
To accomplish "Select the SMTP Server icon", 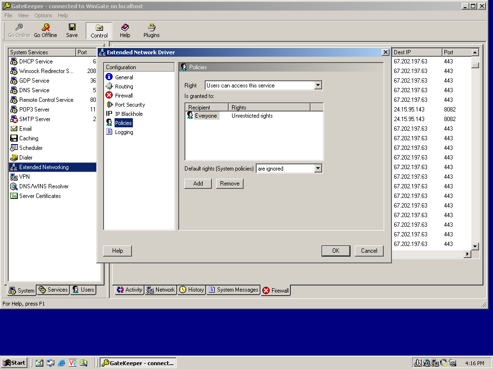I will pyautogui.click(x=13, y=119).
